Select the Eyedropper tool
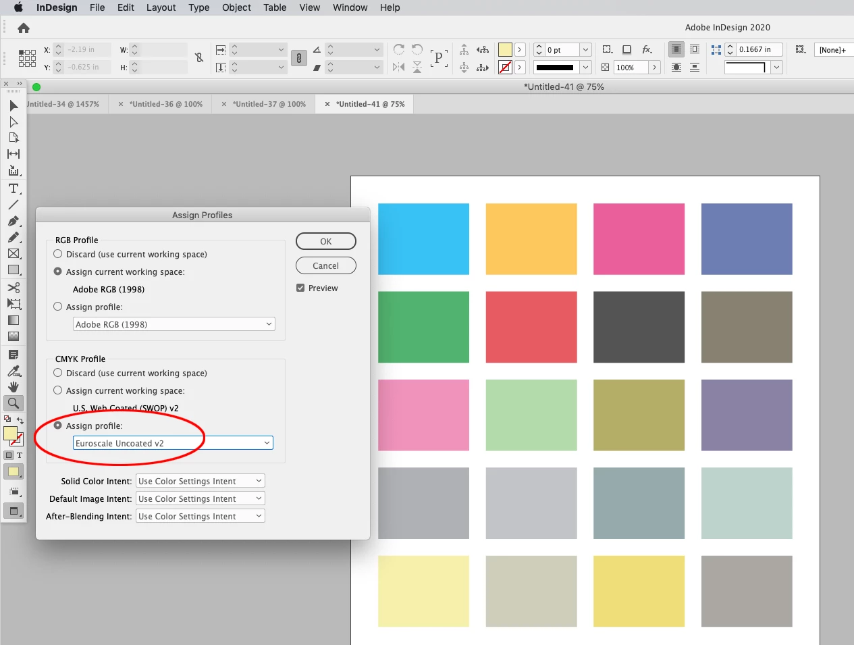The width and height of the screenshot is (854, 645). point(14,371)
